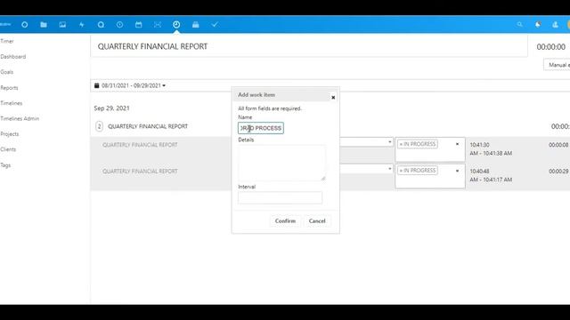Open Projects in the left sidebar

(x=10, y=134)
